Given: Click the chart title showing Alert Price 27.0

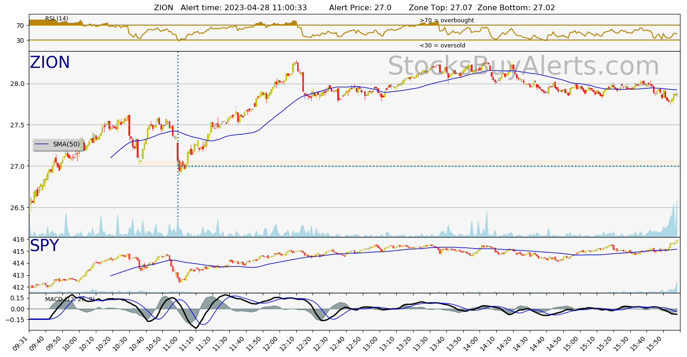Looking at the screenshot, I should click(x=354, y=8).
